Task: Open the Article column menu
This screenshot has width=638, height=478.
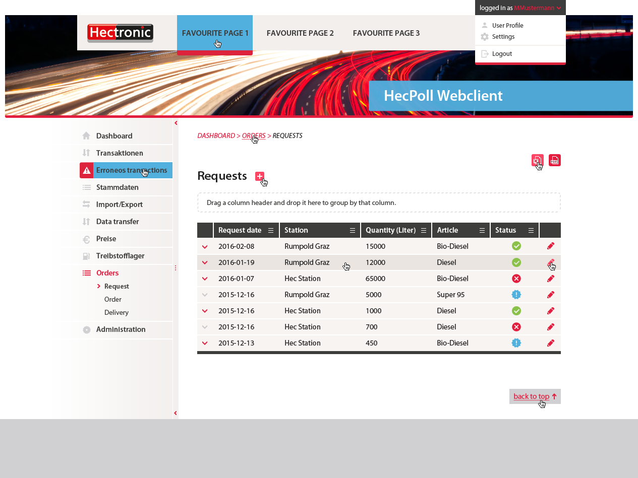Action: pyautogui.click(x=482, y=230)
